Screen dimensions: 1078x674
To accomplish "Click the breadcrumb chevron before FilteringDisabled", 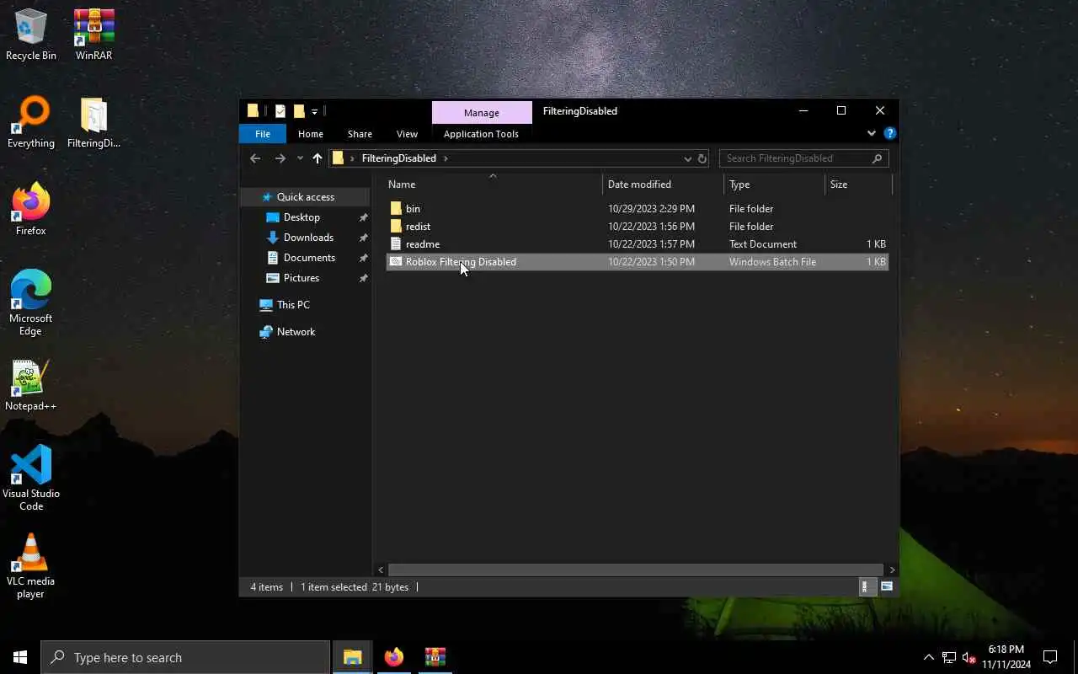I will [352, 158].
